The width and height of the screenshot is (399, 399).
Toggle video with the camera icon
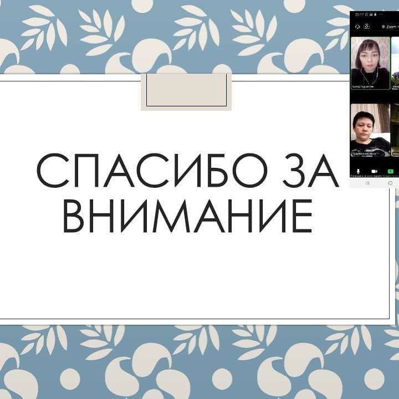coord(374,171)
